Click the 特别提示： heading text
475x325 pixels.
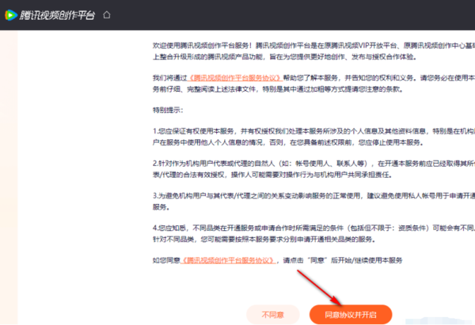pyautogui.click(x=168, y=110)
